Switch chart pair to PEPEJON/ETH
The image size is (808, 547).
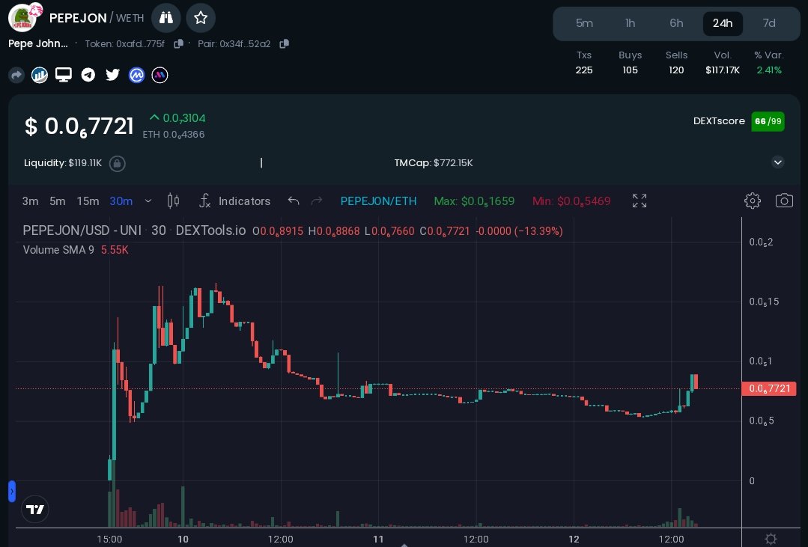[378, 201]
